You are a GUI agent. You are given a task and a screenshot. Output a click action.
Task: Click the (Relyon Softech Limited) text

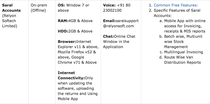10,21
